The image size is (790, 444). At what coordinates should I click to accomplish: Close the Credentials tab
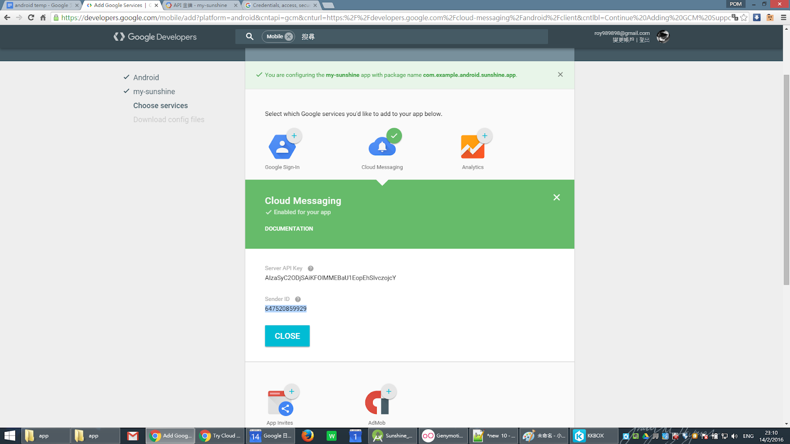(x=315, y=5)
